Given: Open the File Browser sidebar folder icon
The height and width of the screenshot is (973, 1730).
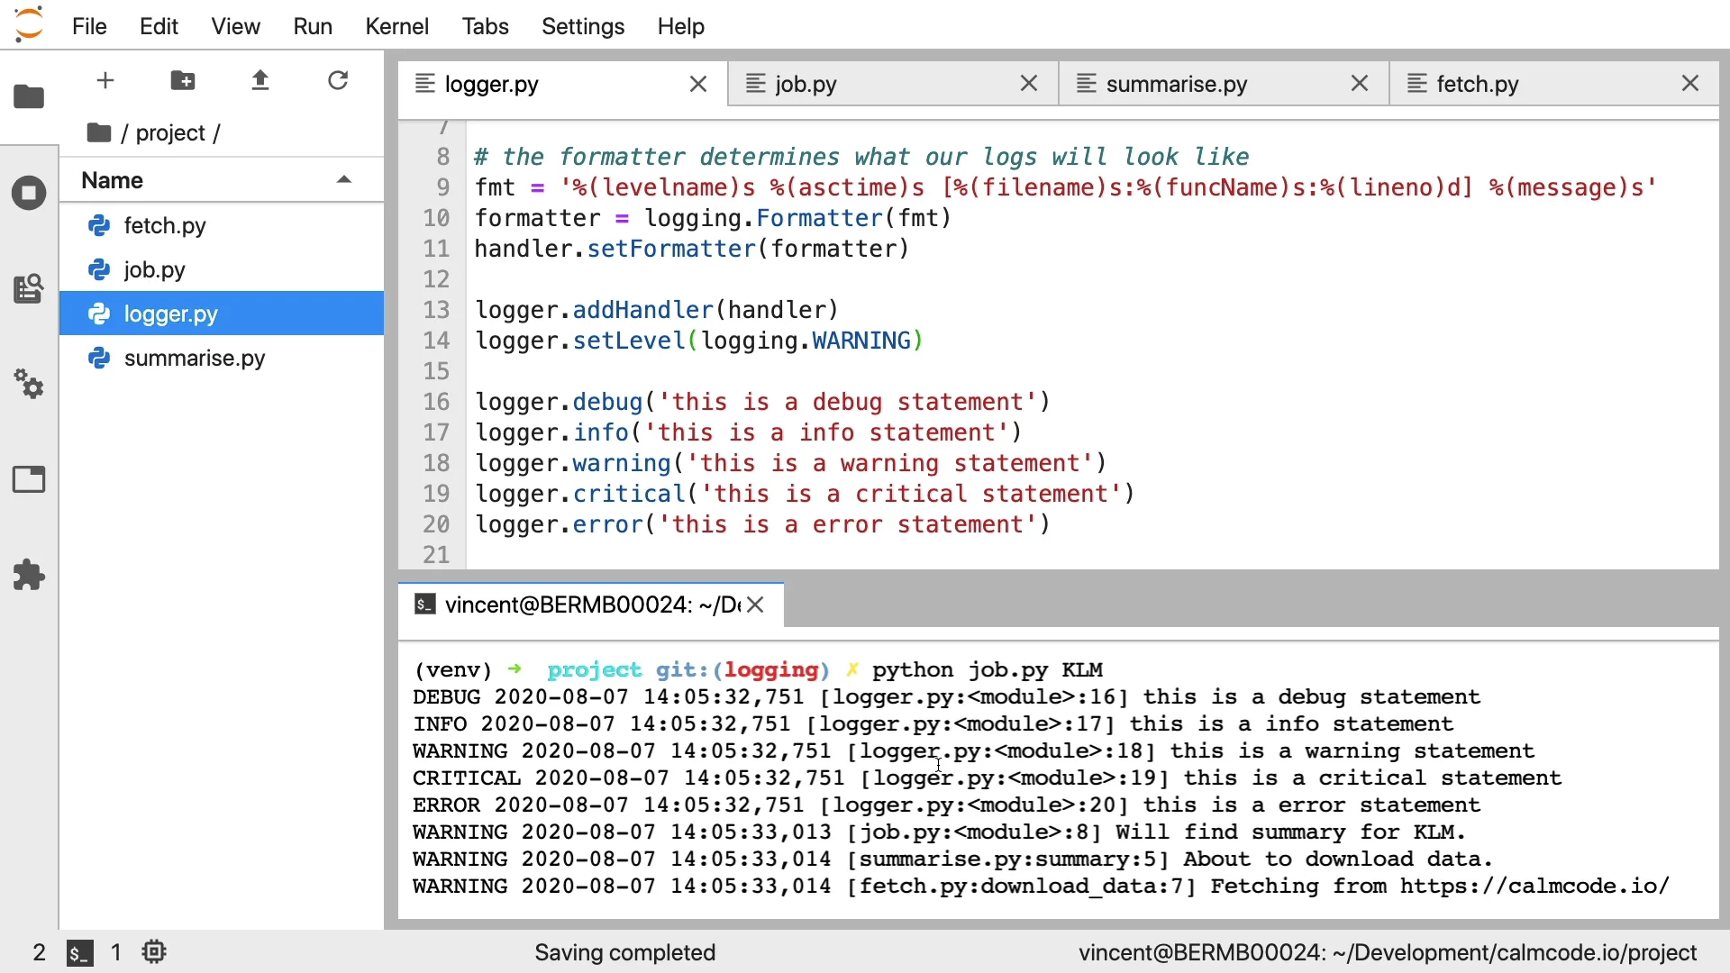Looking at the screenshot, I should pos(29,96).
